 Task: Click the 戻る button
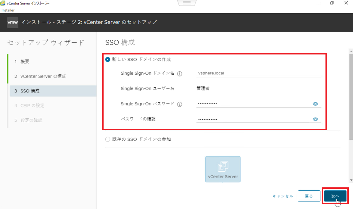309,196
